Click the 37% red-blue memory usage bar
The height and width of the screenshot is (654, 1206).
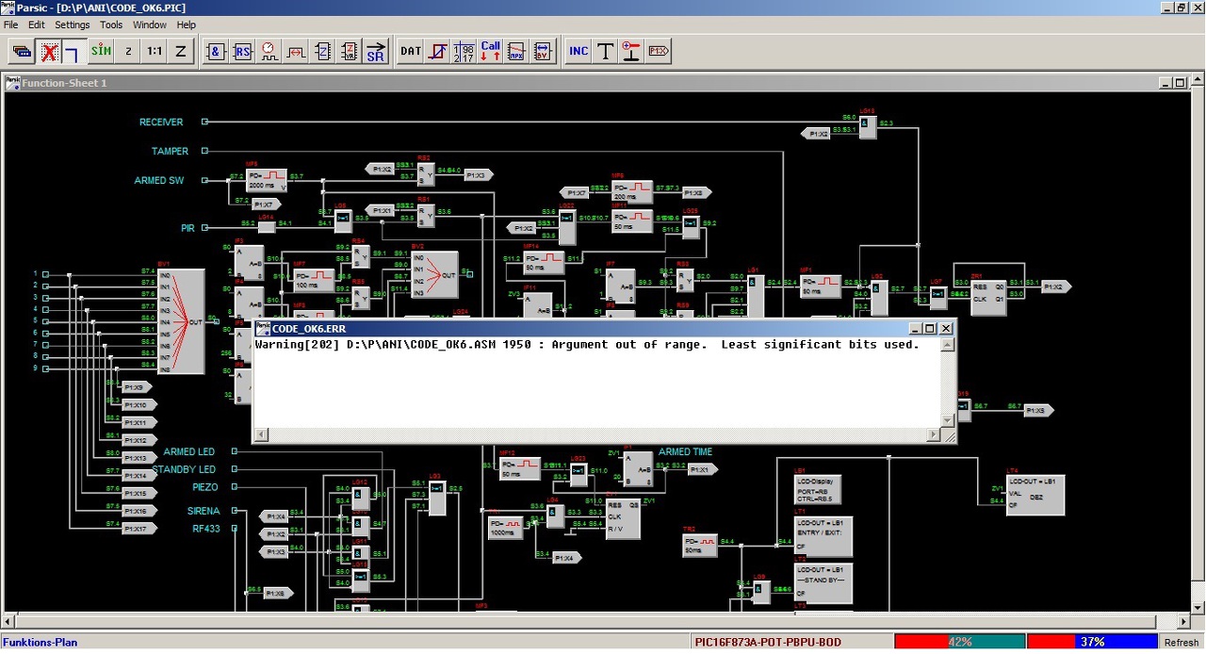tap(1092, 642)
